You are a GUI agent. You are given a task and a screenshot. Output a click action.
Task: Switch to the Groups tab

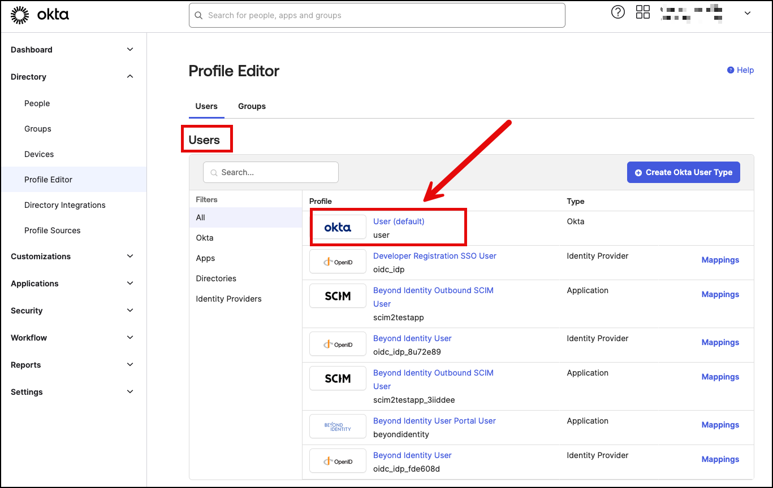coord(252,106)
